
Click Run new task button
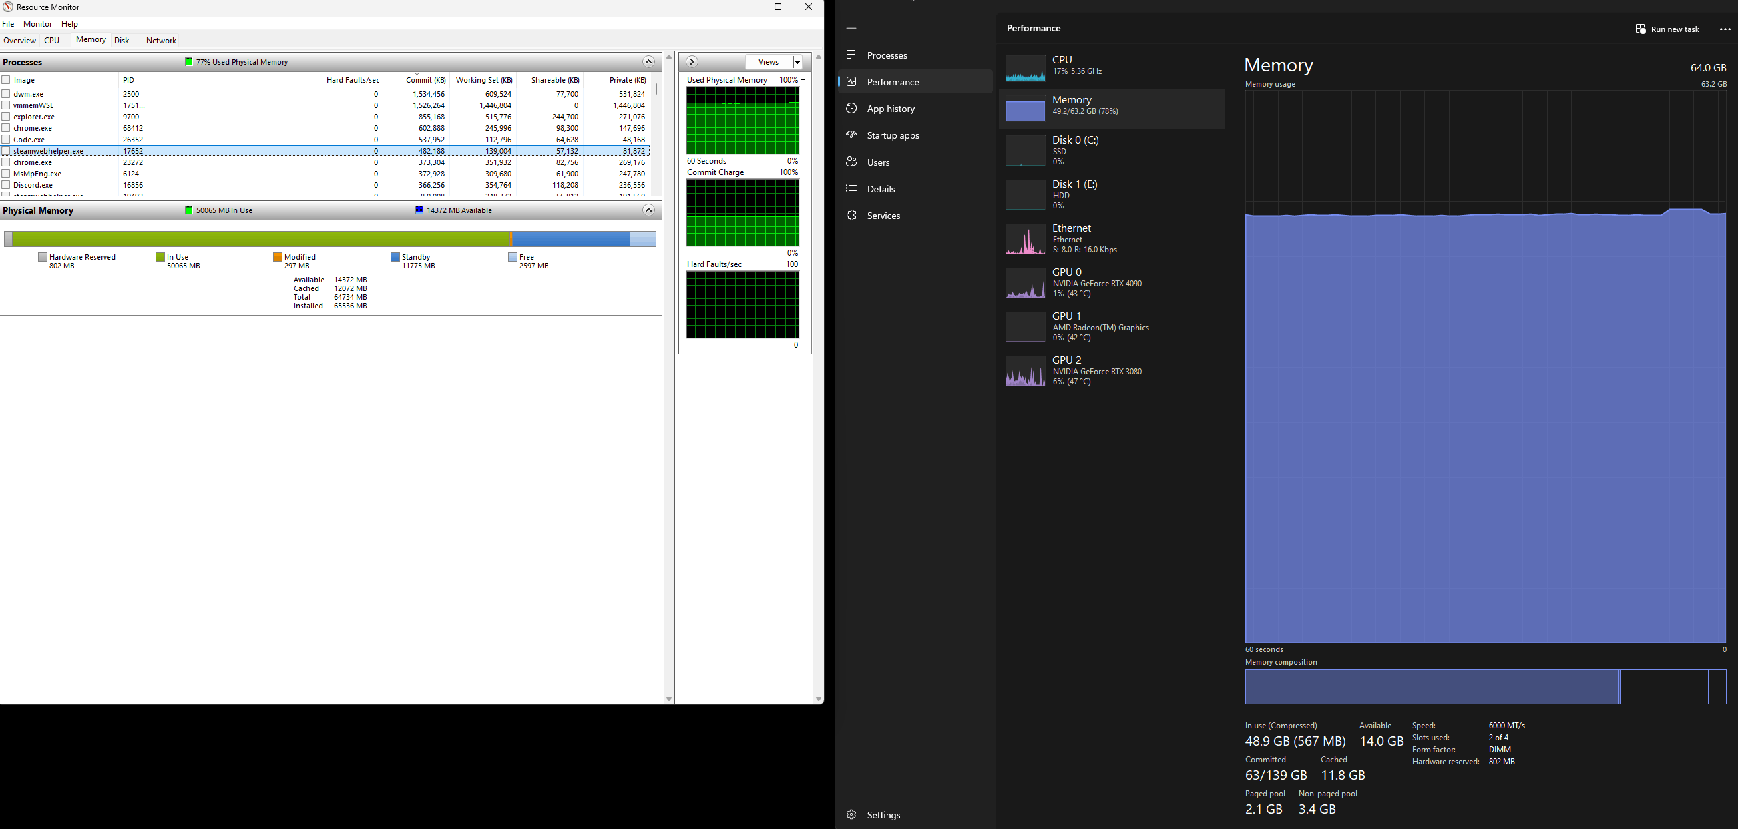click(1667, 29)
